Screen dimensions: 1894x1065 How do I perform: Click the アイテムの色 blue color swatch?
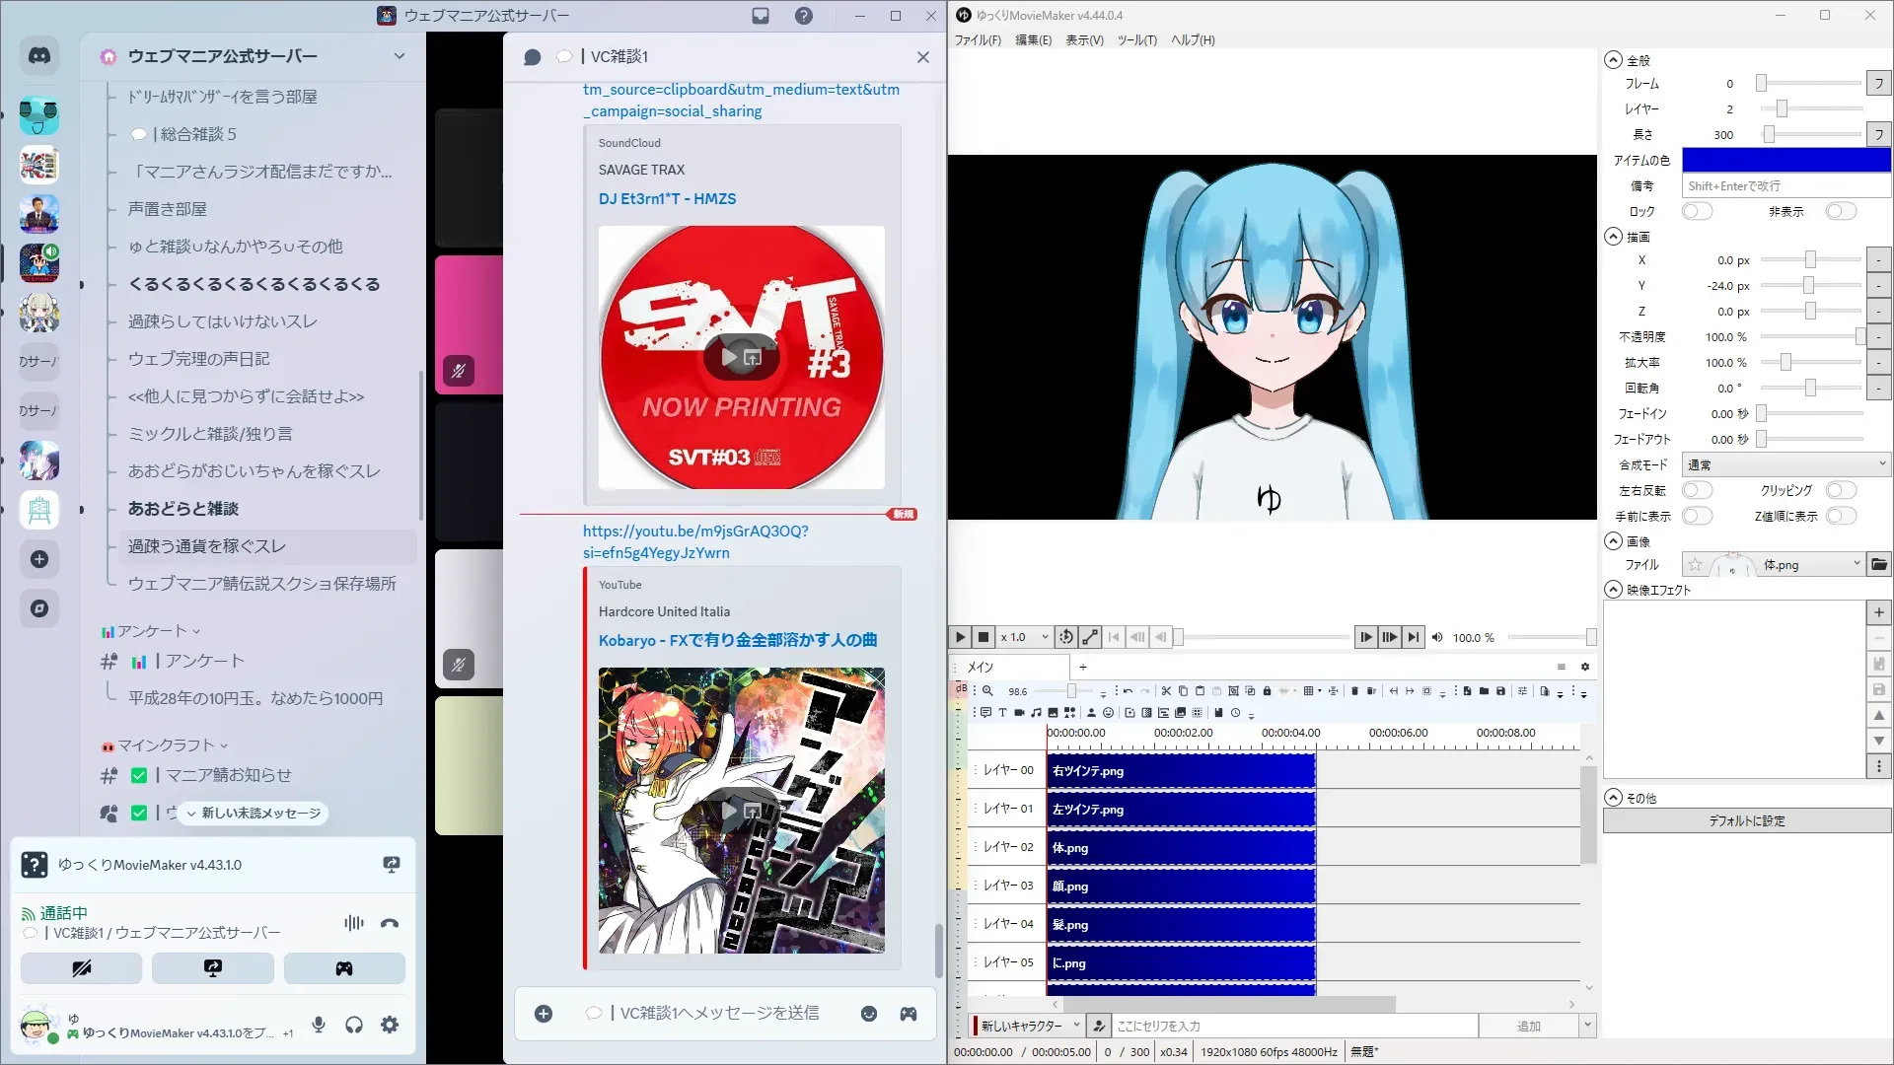tap(1785, 160)
